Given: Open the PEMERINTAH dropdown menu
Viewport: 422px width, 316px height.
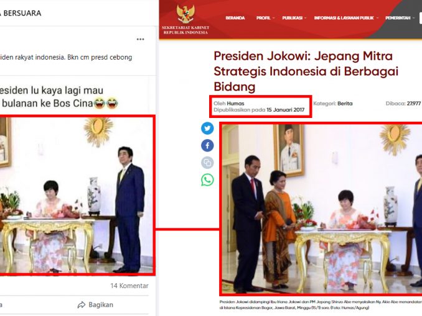Looking at the screenshot, I should 400,18.
